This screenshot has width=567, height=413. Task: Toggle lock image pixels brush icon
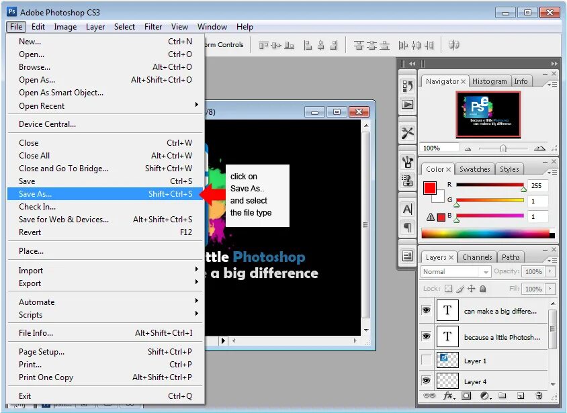point(460,288)
